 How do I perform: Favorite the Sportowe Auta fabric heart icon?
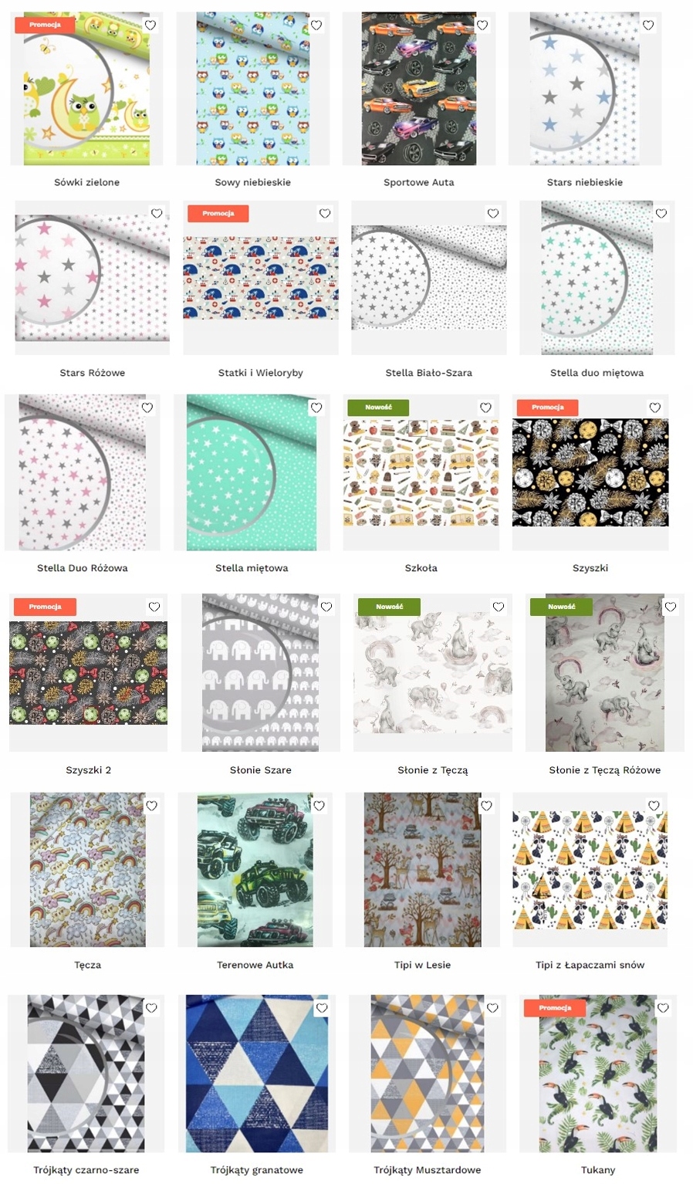(482, 25)
